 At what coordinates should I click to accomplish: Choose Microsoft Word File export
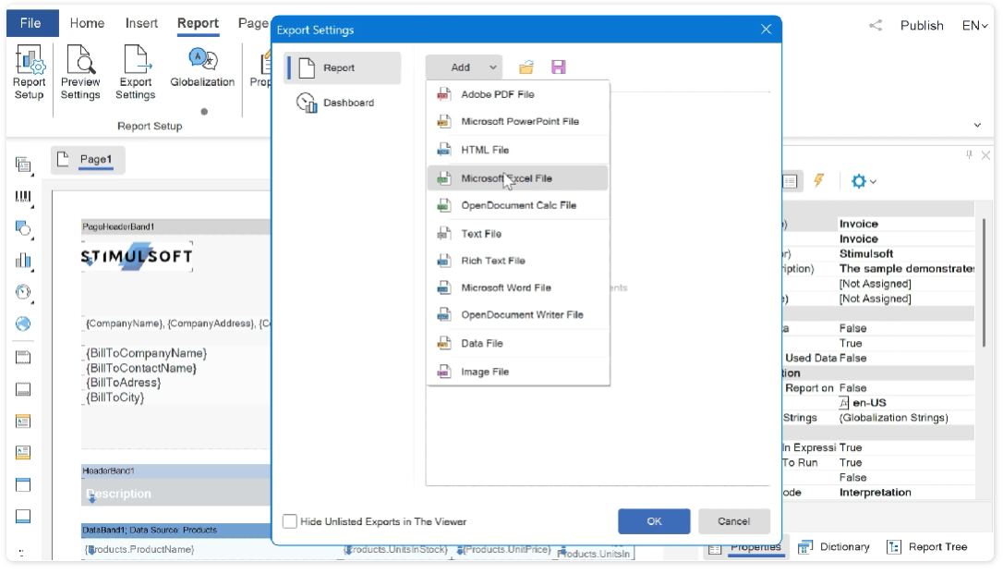pos(517,288)
